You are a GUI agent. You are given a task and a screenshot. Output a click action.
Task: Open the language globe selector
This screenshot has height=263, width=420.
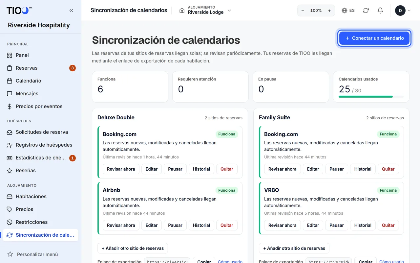[x=348, y=11]
